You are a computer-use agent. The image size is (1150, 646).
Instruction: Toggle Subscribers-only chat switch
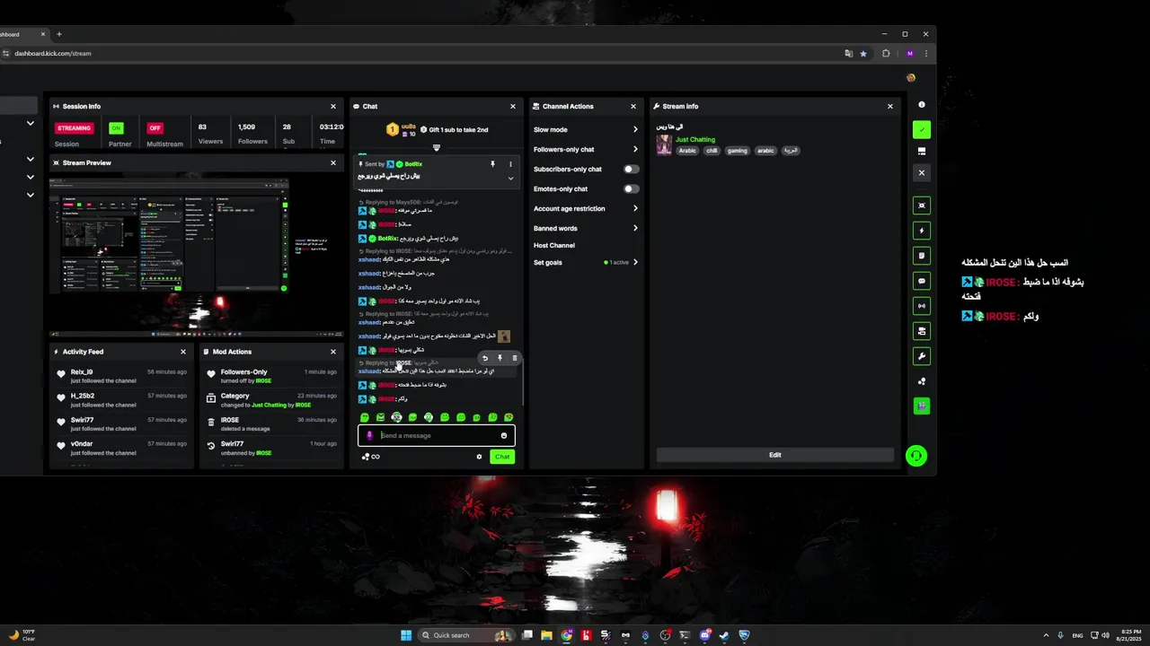tap(632, 169)
